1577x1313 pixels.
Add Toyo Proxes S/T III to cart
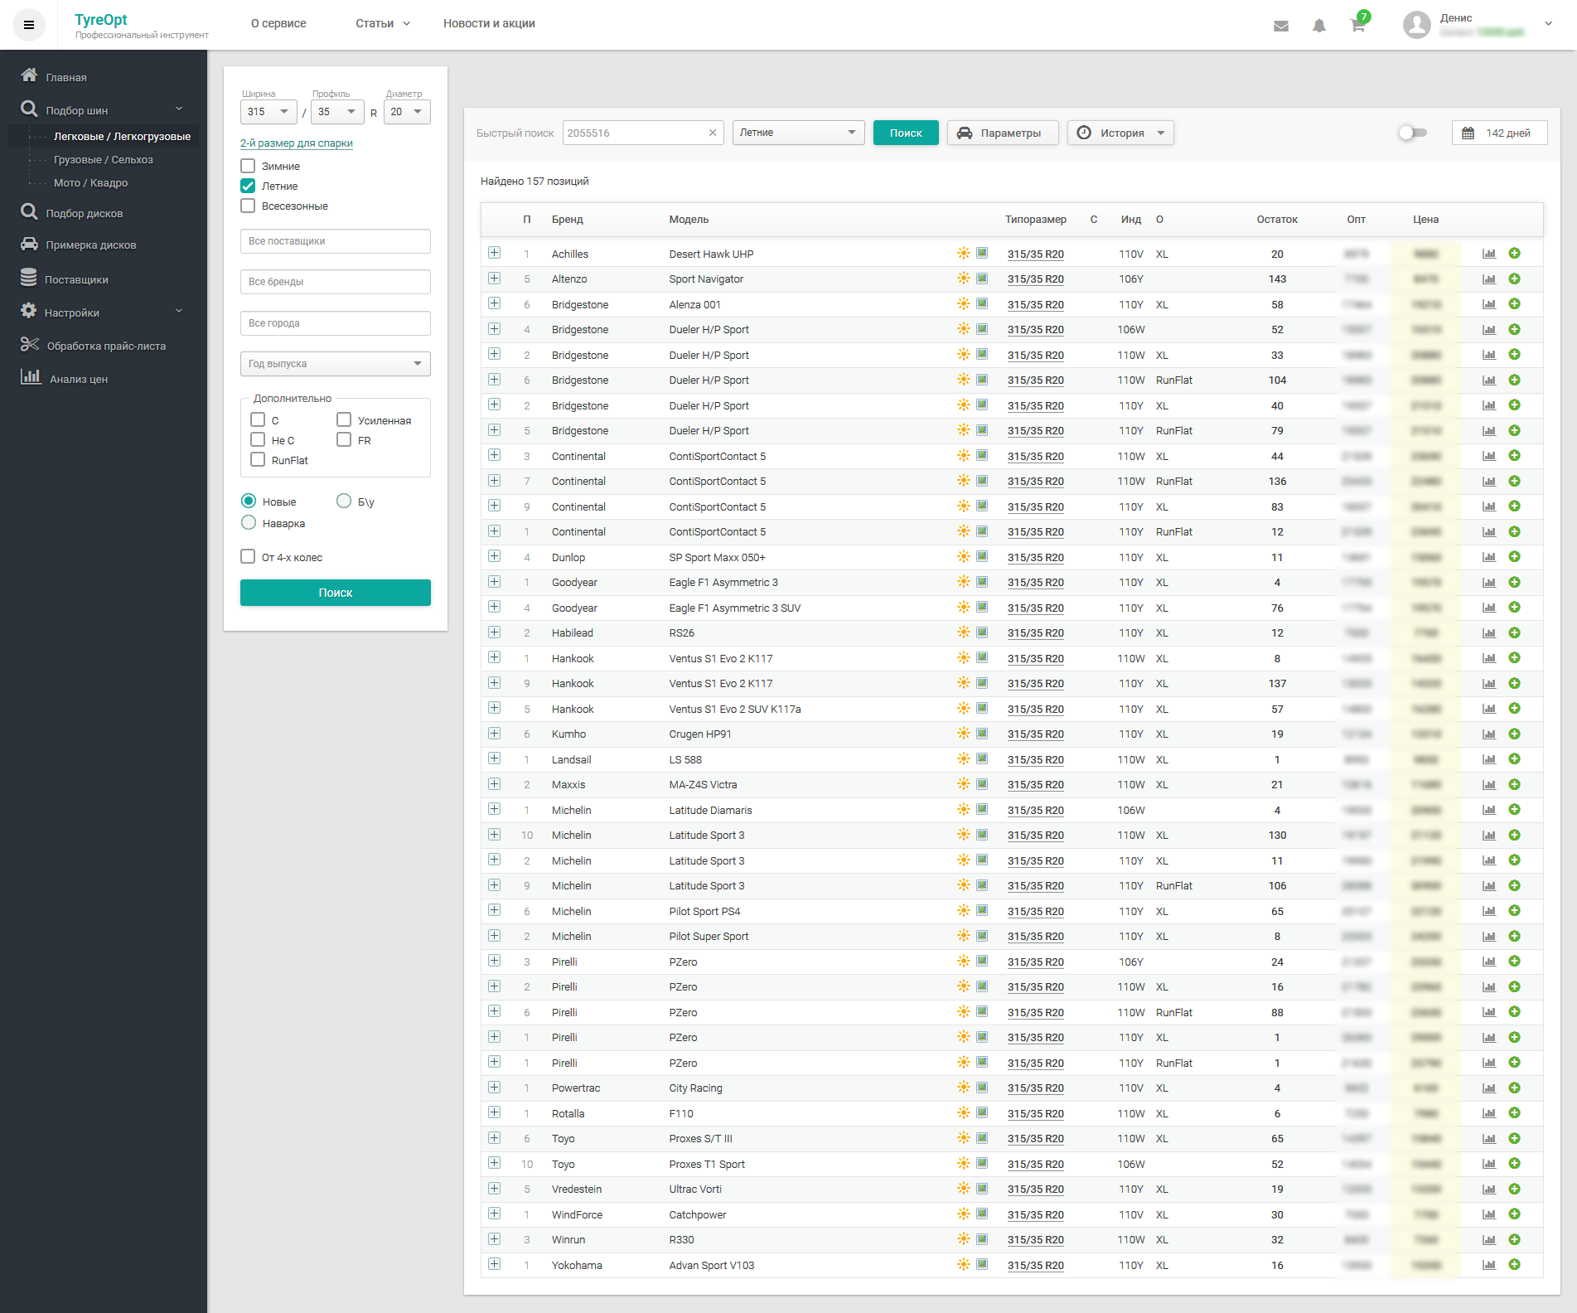(1514, 1139)
